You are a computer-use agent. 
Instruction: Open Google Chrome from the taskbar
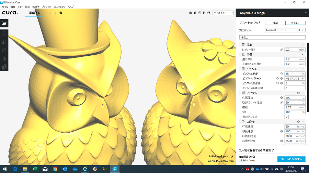(x=55, y=169)
